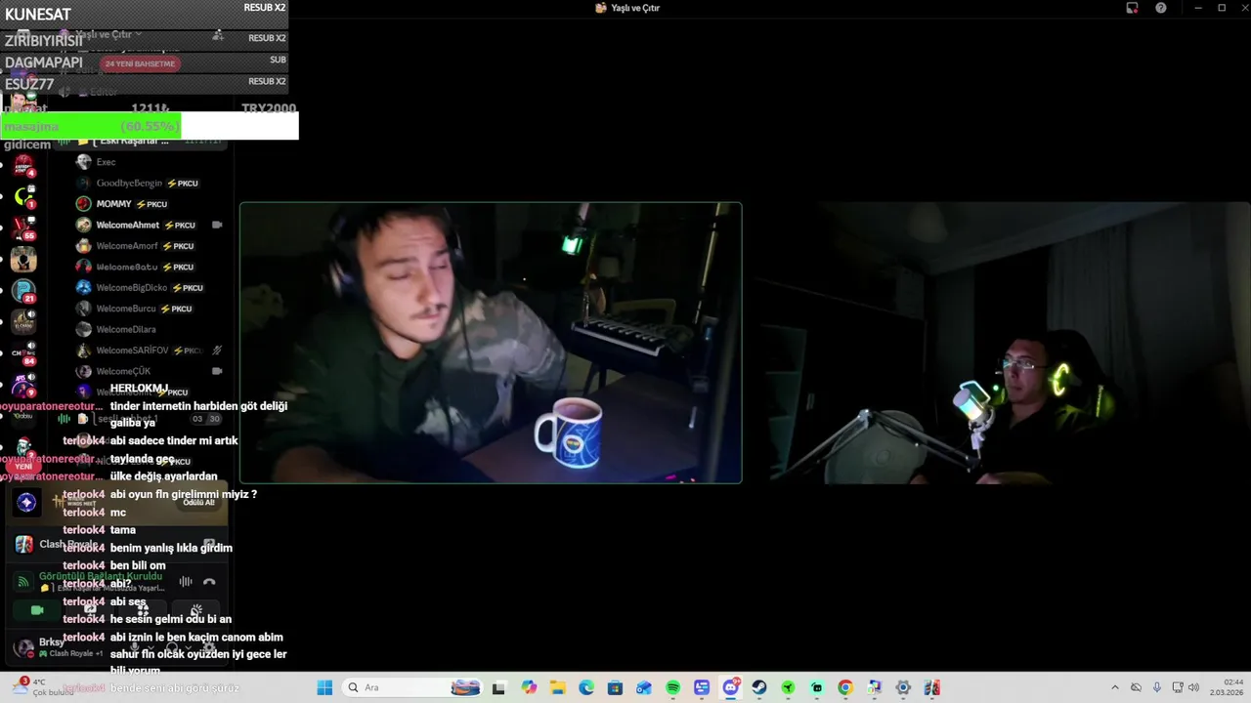Open File Explorer from the taskbar
Screen dimensions: 1251x703
pos(557,687)
